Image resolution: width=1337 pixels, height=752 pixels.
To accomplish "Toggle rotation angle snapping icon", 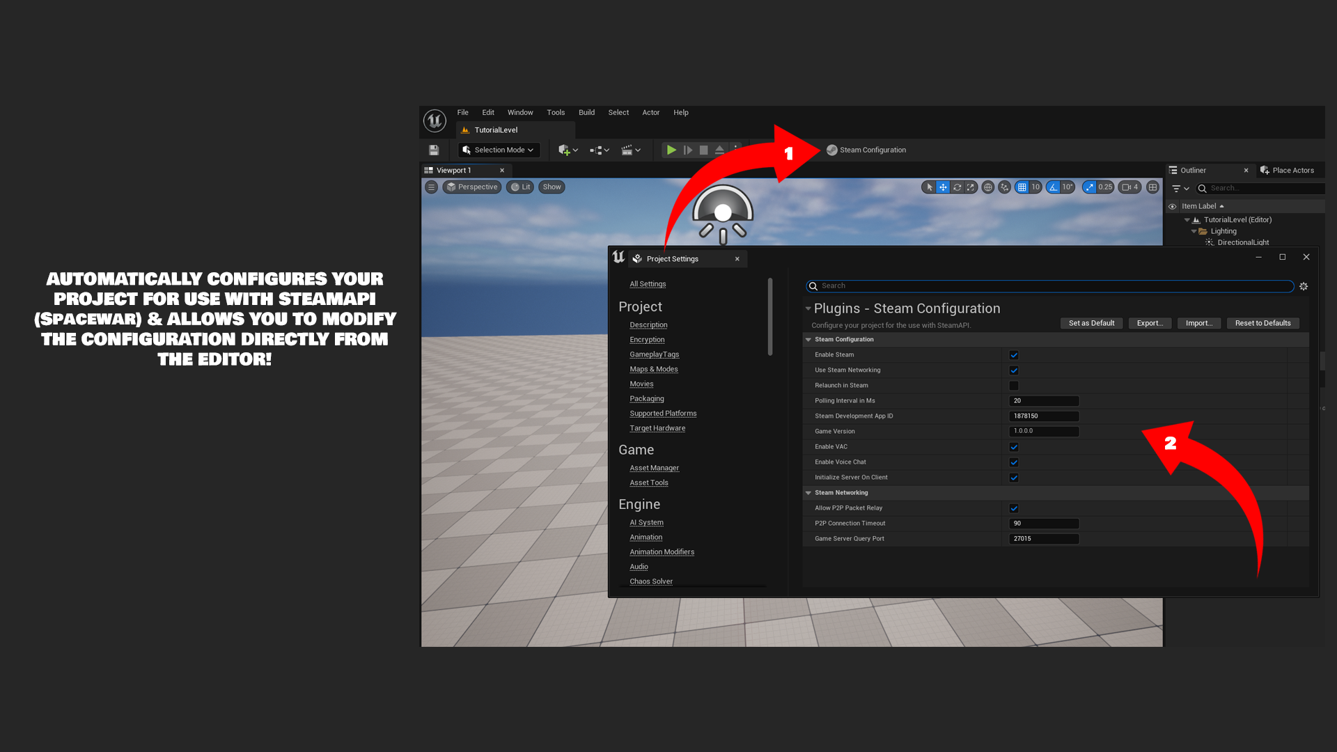I will click(1054, 187).
